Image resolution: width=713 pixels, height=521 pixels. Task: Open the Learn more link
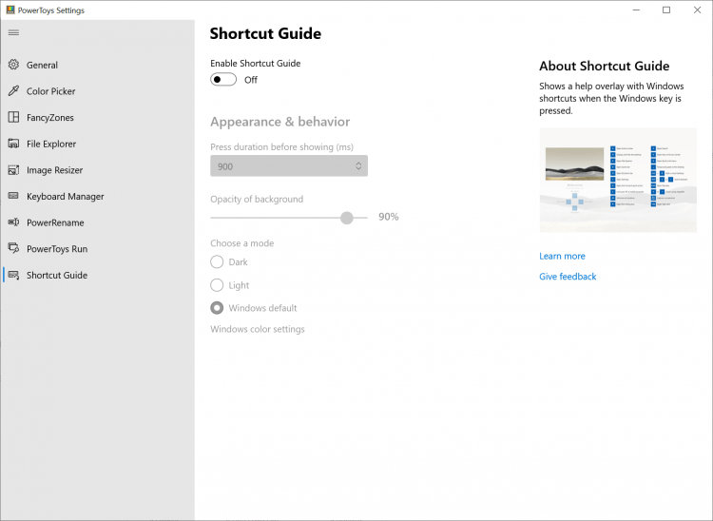click(x=562, y=256)
